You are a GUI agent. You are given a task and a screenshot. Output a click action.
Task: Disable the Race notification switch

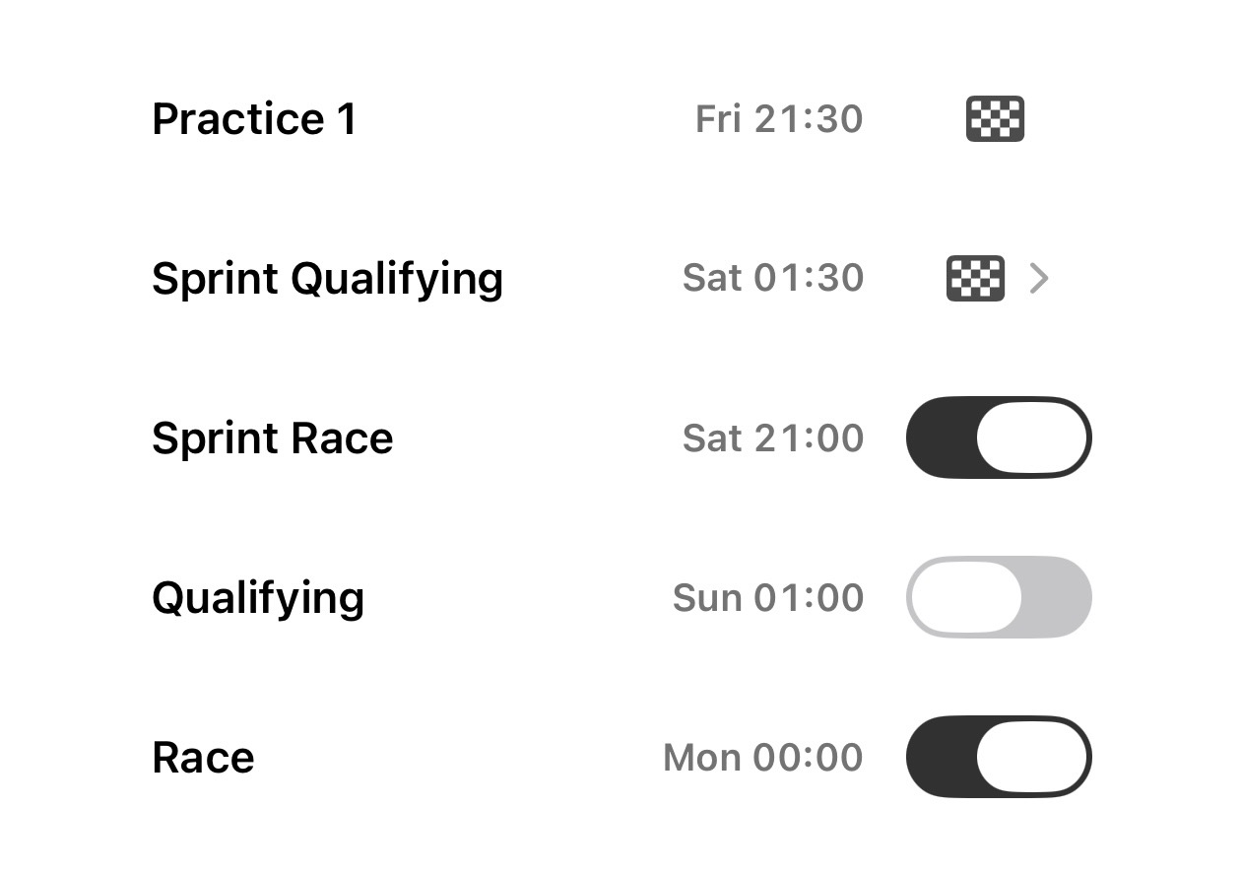[x=999, y=757]
